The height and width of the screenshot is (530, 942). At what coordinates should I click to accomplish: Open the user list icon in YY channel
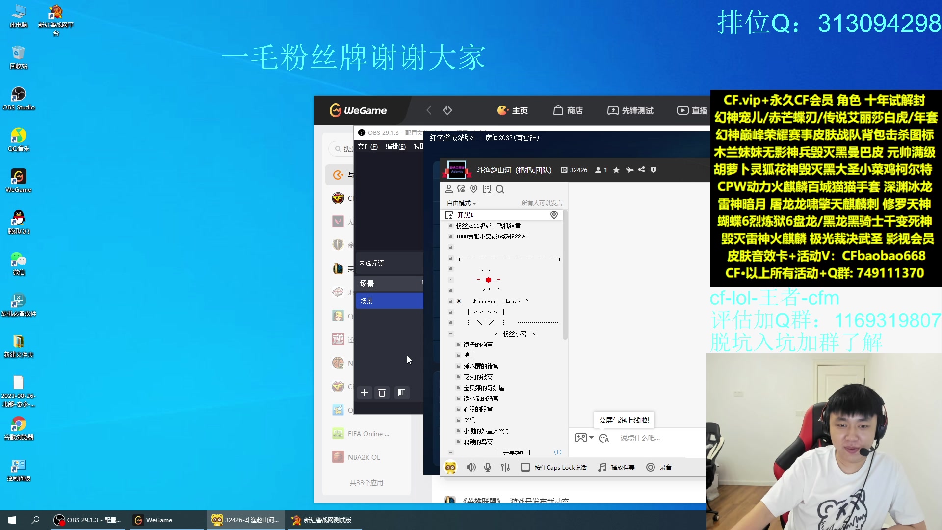pos(448,189)
